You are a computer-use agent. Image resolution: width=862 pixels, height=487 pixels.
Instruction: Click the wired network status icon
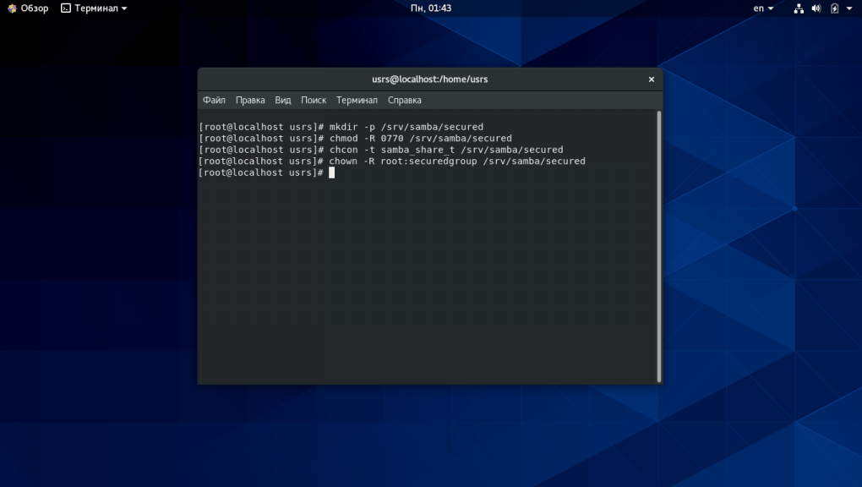point(799,8)
